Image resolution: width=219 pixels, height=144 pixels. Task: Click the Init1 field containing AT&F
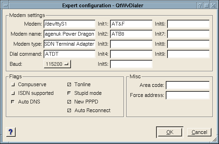pos(131,24)
